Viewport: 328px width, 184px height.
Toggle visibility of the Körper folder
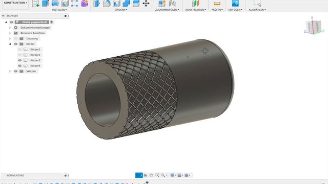click(x=16, y=44)
